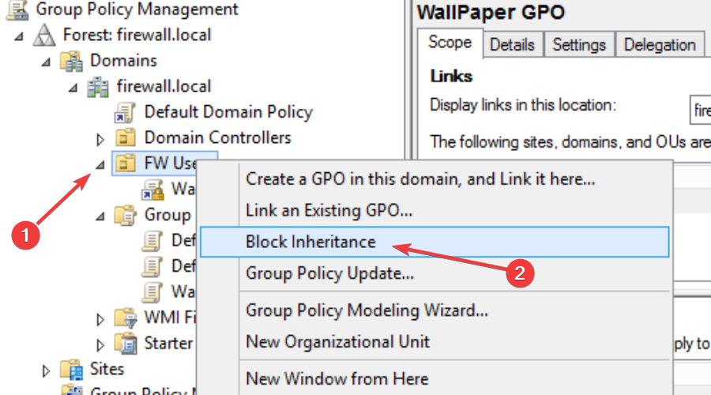This screenshot has height=395, width=711.
Task: Click the Group Policy Management root icon
Action: (x=18, y=9)
